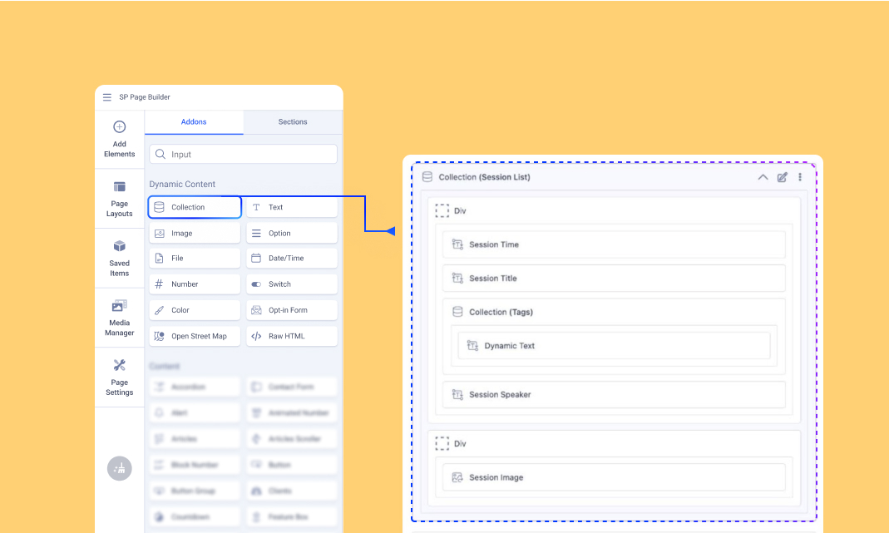The image size is (889, 533).
Task: Choose the Color addon
Action: [x=195, y=310]
